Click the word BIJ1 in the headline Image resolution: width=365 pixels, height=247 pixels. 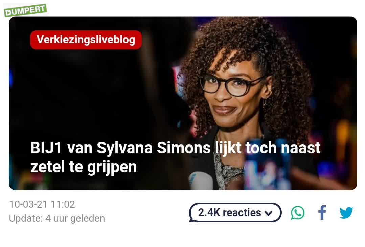tap(46, 148)
